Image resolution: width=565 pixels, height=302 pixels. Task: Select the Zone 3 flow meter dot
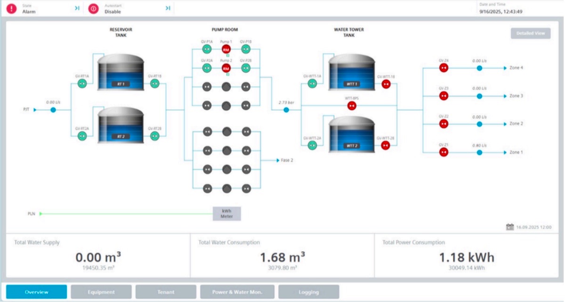click(479, 96)
